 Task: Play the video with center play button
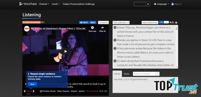[x=66, y=51]
